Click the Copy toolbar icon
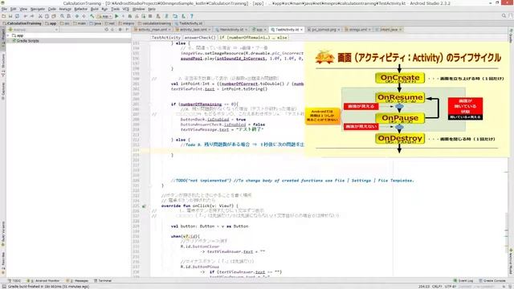This screenshot has width=514, height=289. [x=47, y=16]
